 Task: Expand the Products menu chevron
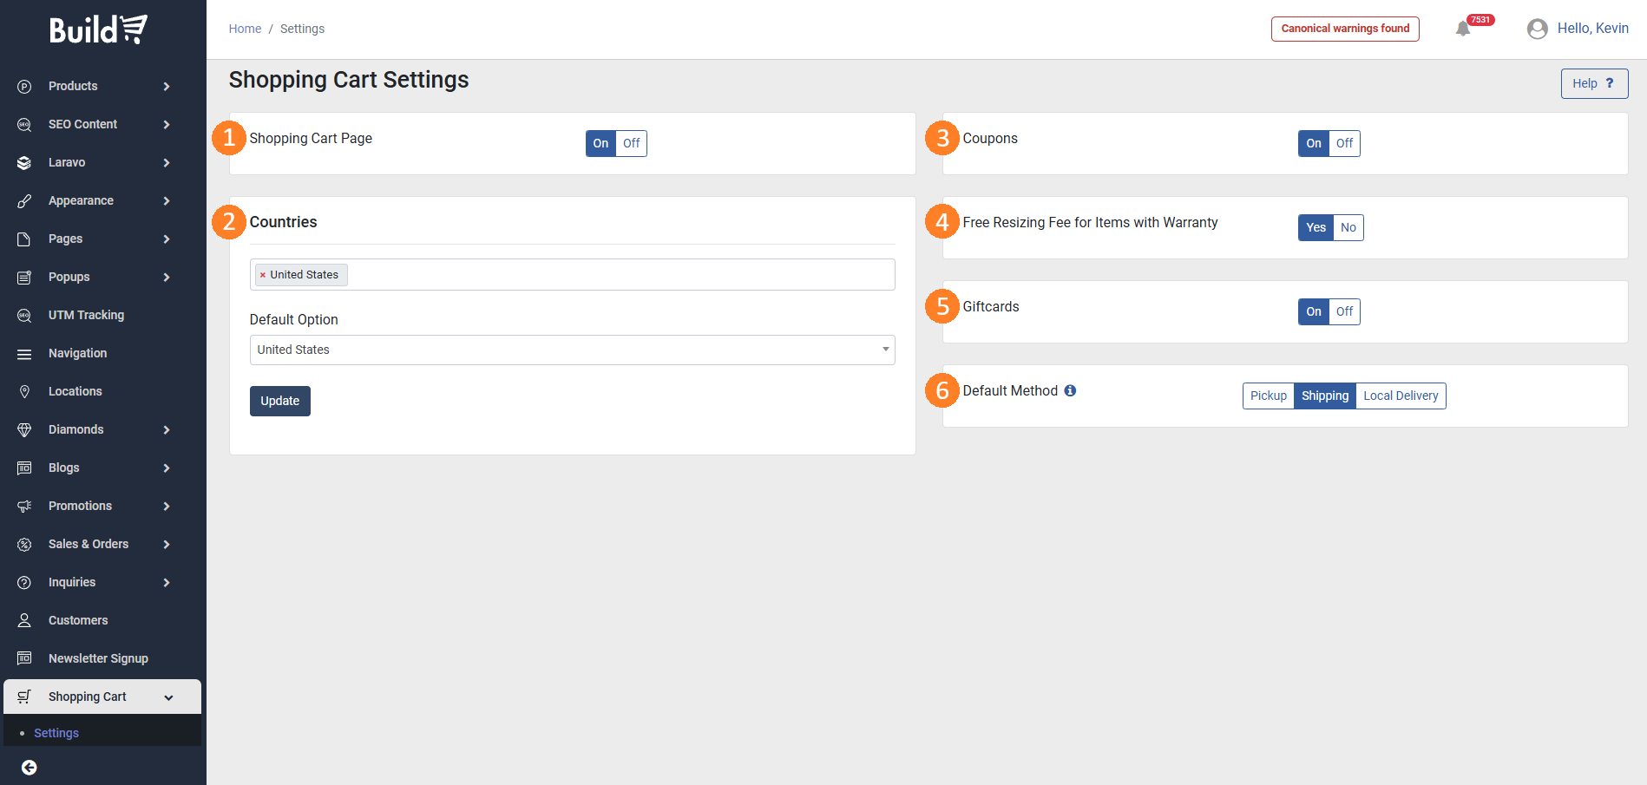point(167,86)
